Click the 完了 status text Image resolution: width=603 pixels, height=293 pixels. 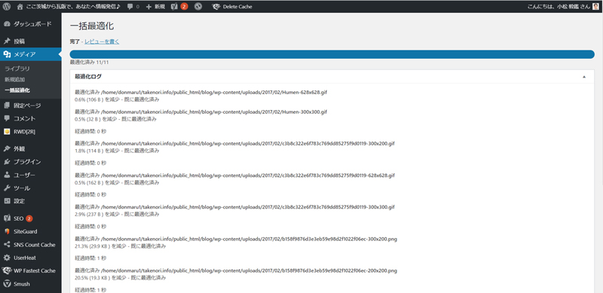point(75,41)
